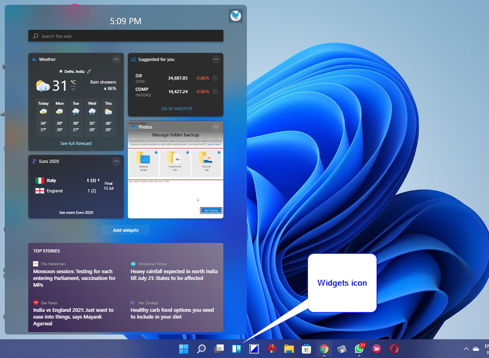This screenshot has width=489, height=358.
Task: Click the Suggested for you title icon
Action: (133, 59)
